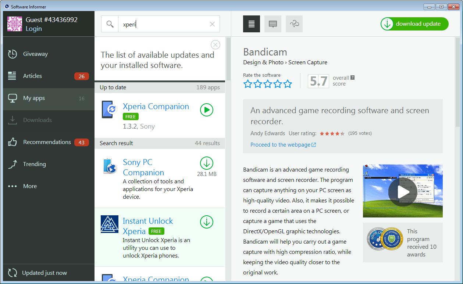Select the Articles section showing 26 items
The width and height of the screenshot is (463, 284).
click(x=32, y=76)
